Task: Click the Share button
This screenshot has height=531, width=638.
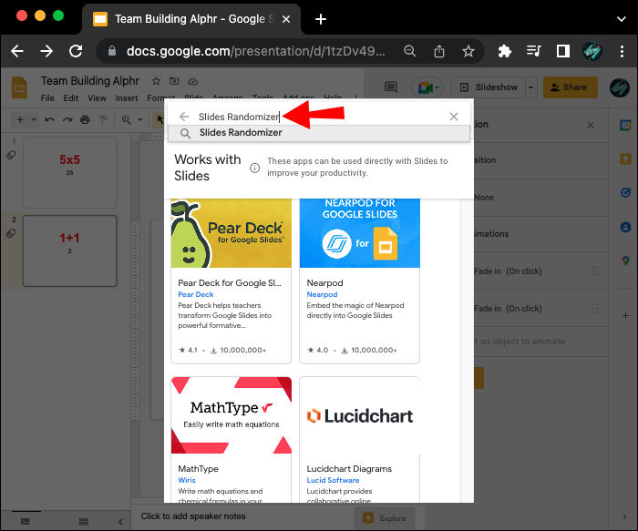Action: point(571,87)
